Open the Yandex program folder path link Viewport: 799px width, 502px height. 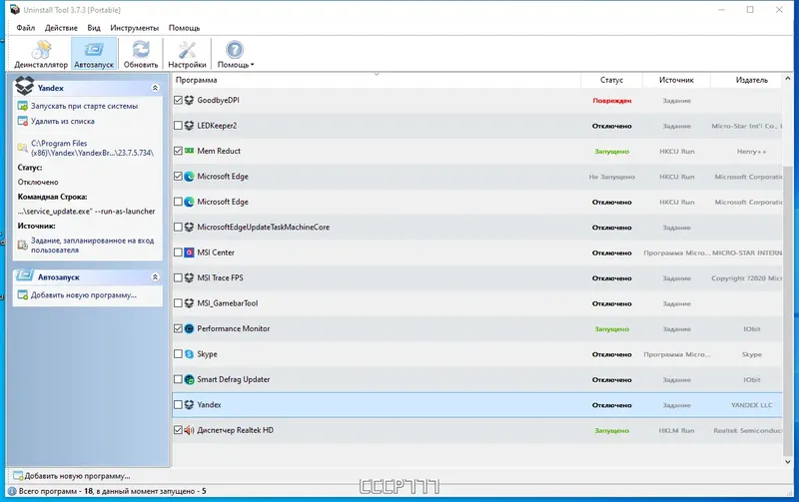(x=92, y=148)
